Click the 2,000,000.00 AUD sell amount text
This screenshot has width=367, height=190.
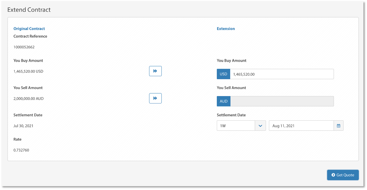[28, 99]
